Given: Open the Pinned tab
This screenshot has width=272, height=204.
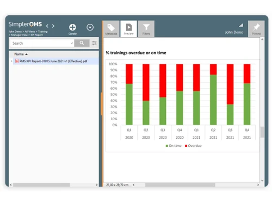Looking at the screenshot, I should [x=256, y=29].
